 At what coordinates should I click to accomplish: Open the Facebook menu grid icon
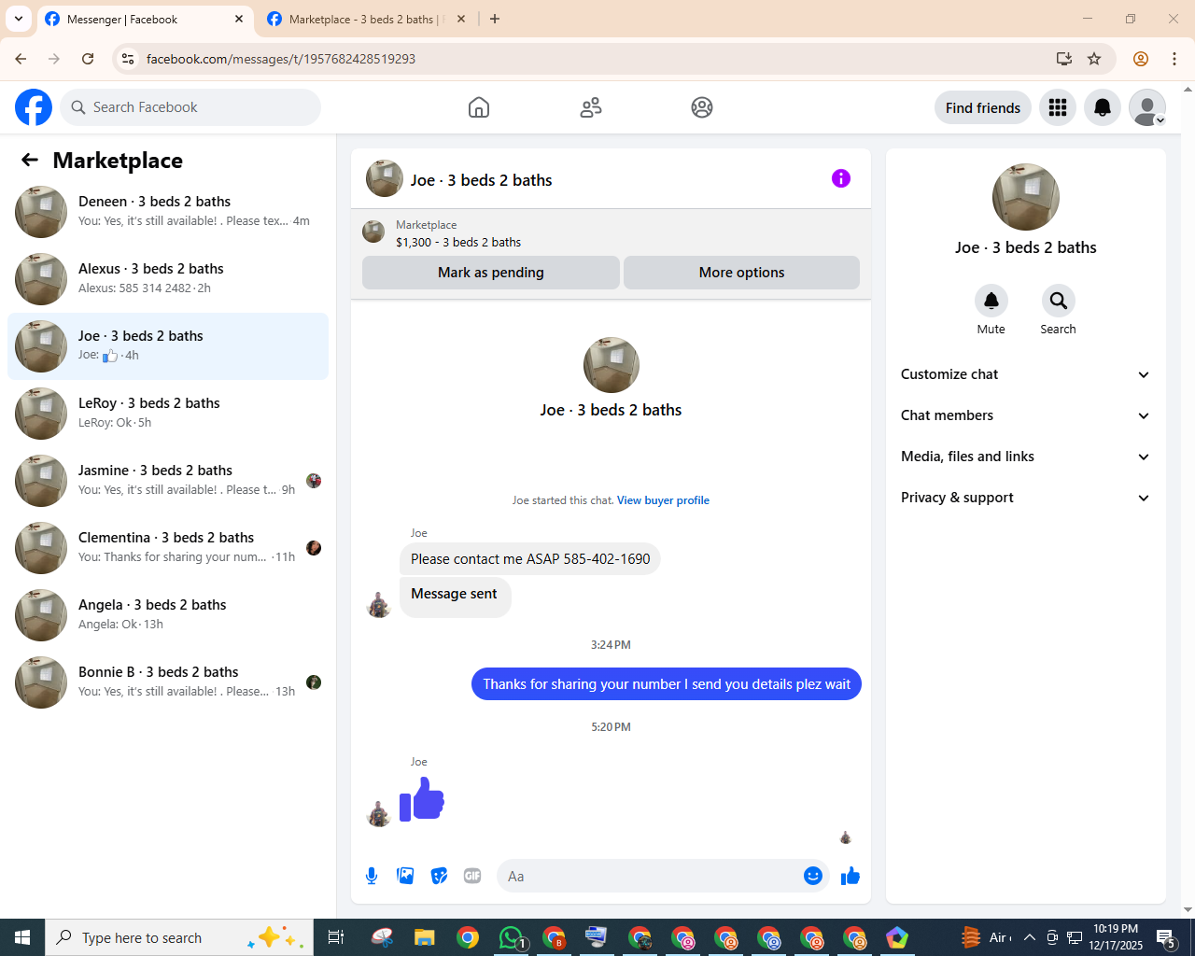click(x=1058, y=107)
